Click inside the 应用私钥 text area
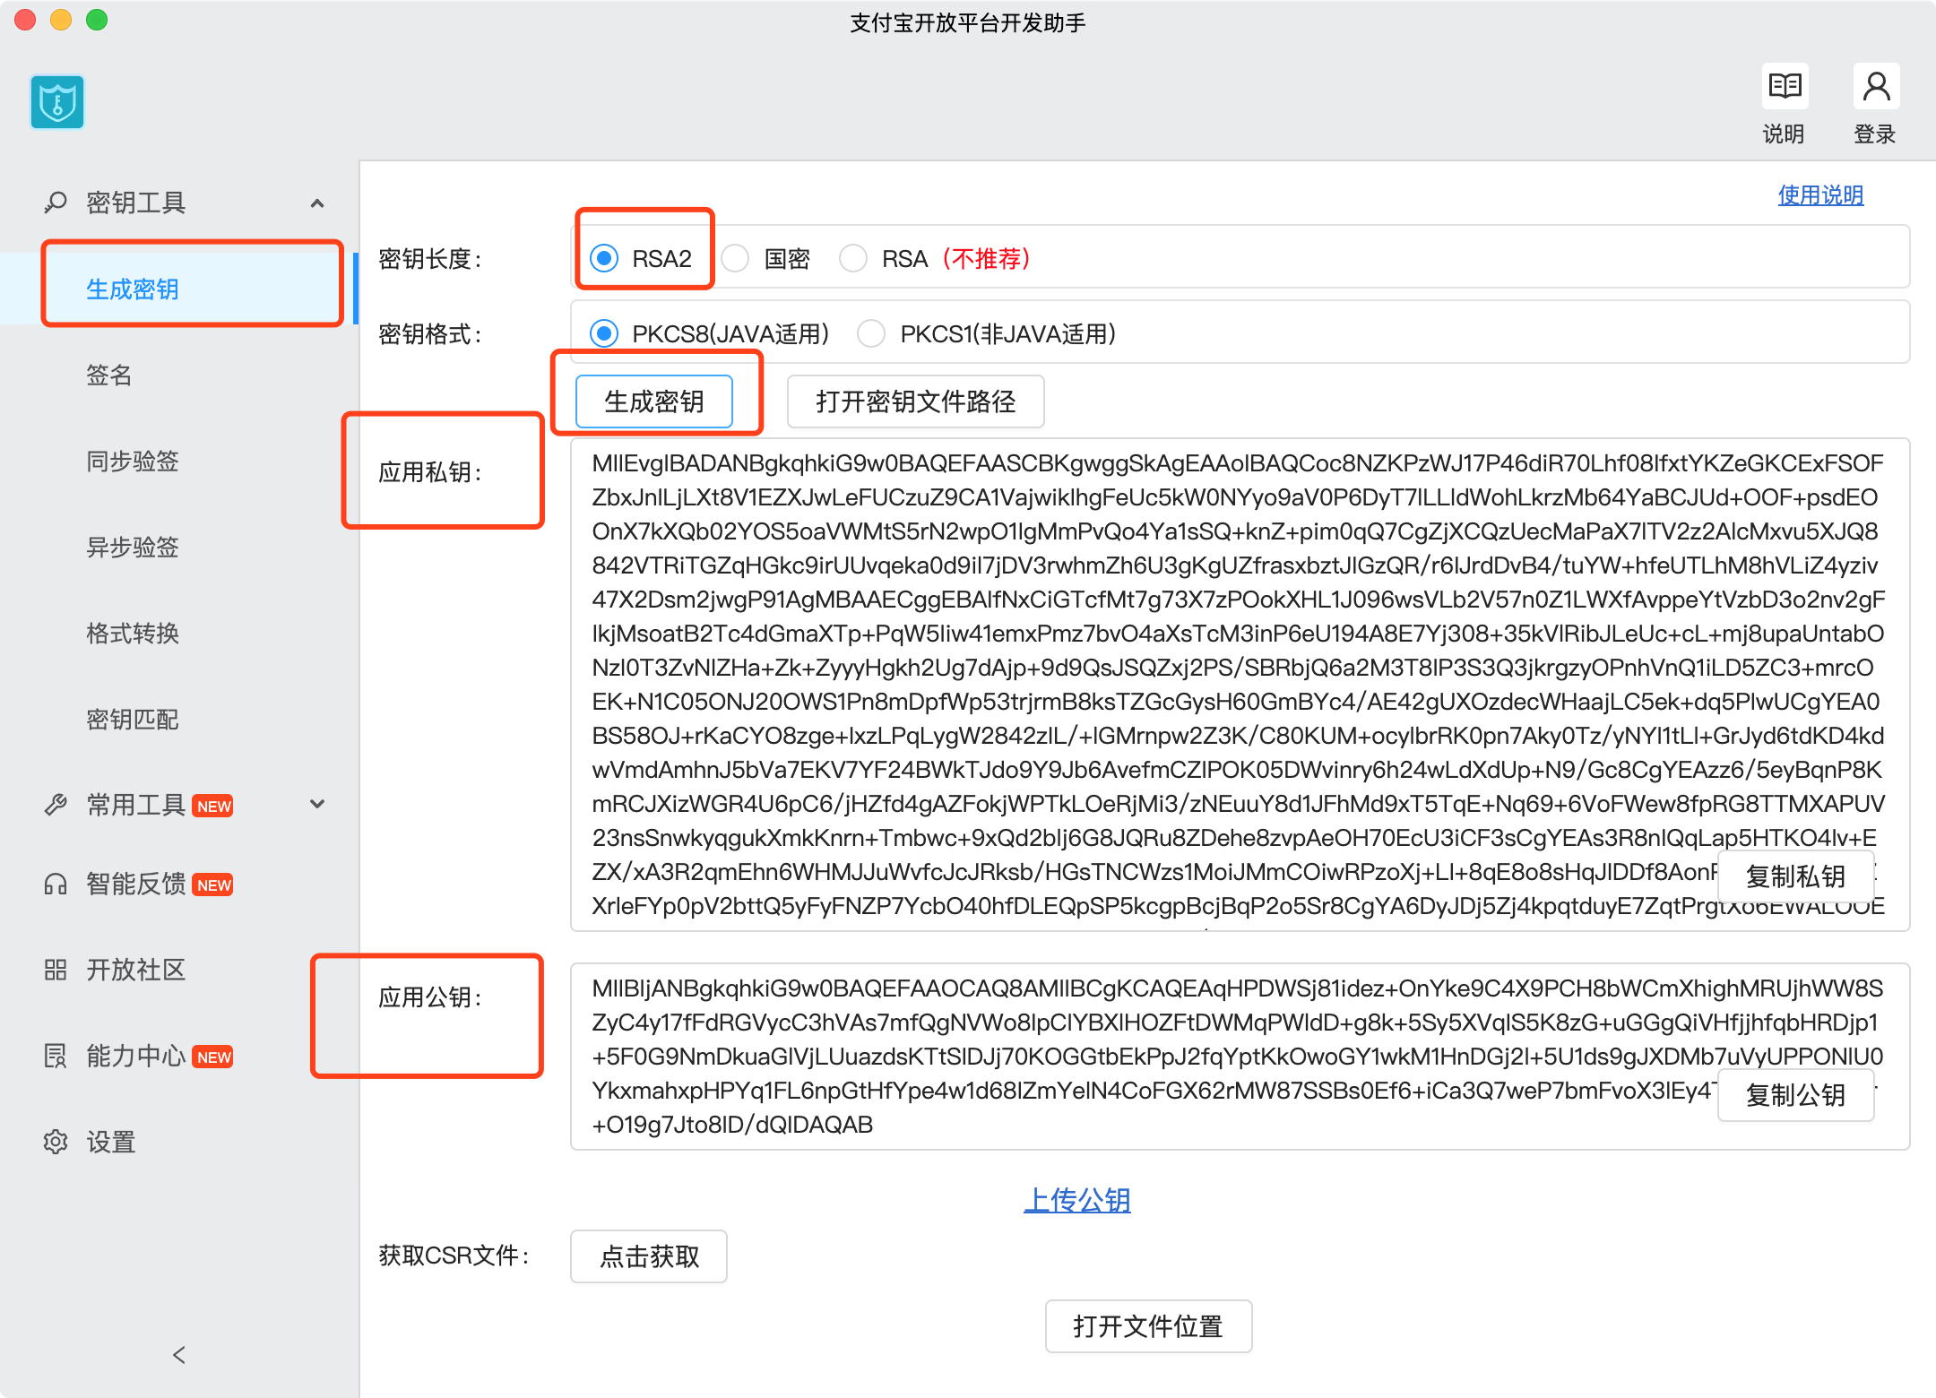The width and height of the screenshot is (1936, 1398). [1240, 685]
